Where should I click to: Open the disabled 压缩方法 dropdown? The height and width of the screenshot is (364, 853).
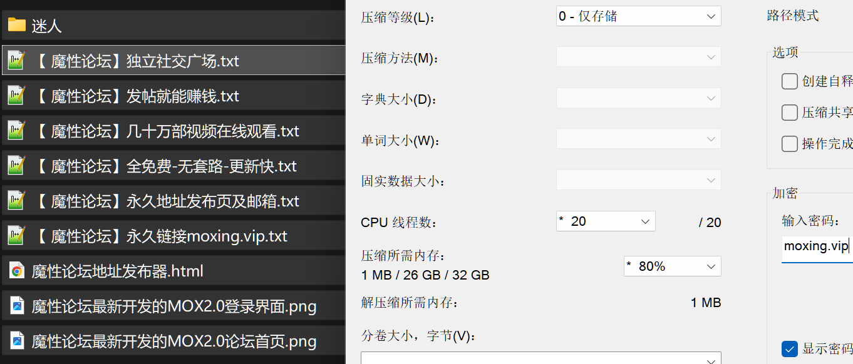tap(638, 57)
